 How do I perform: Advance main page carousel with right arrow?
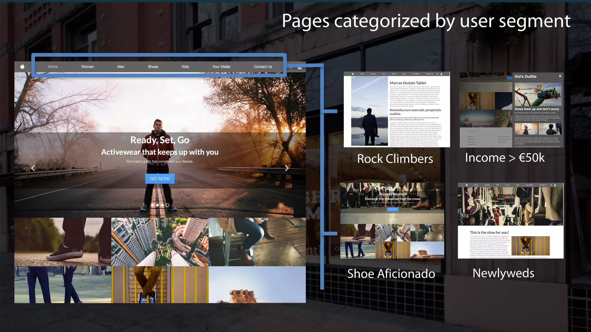click(287, 168)
